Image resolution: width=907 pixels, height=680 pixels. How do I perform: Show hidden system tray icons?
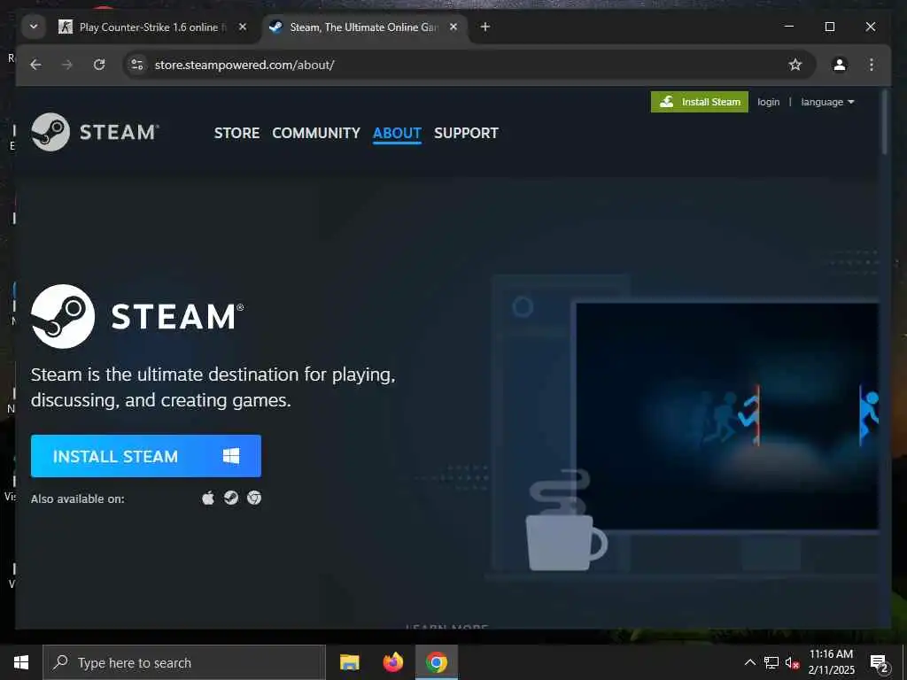pyautogui.click(x=749, y=662)
